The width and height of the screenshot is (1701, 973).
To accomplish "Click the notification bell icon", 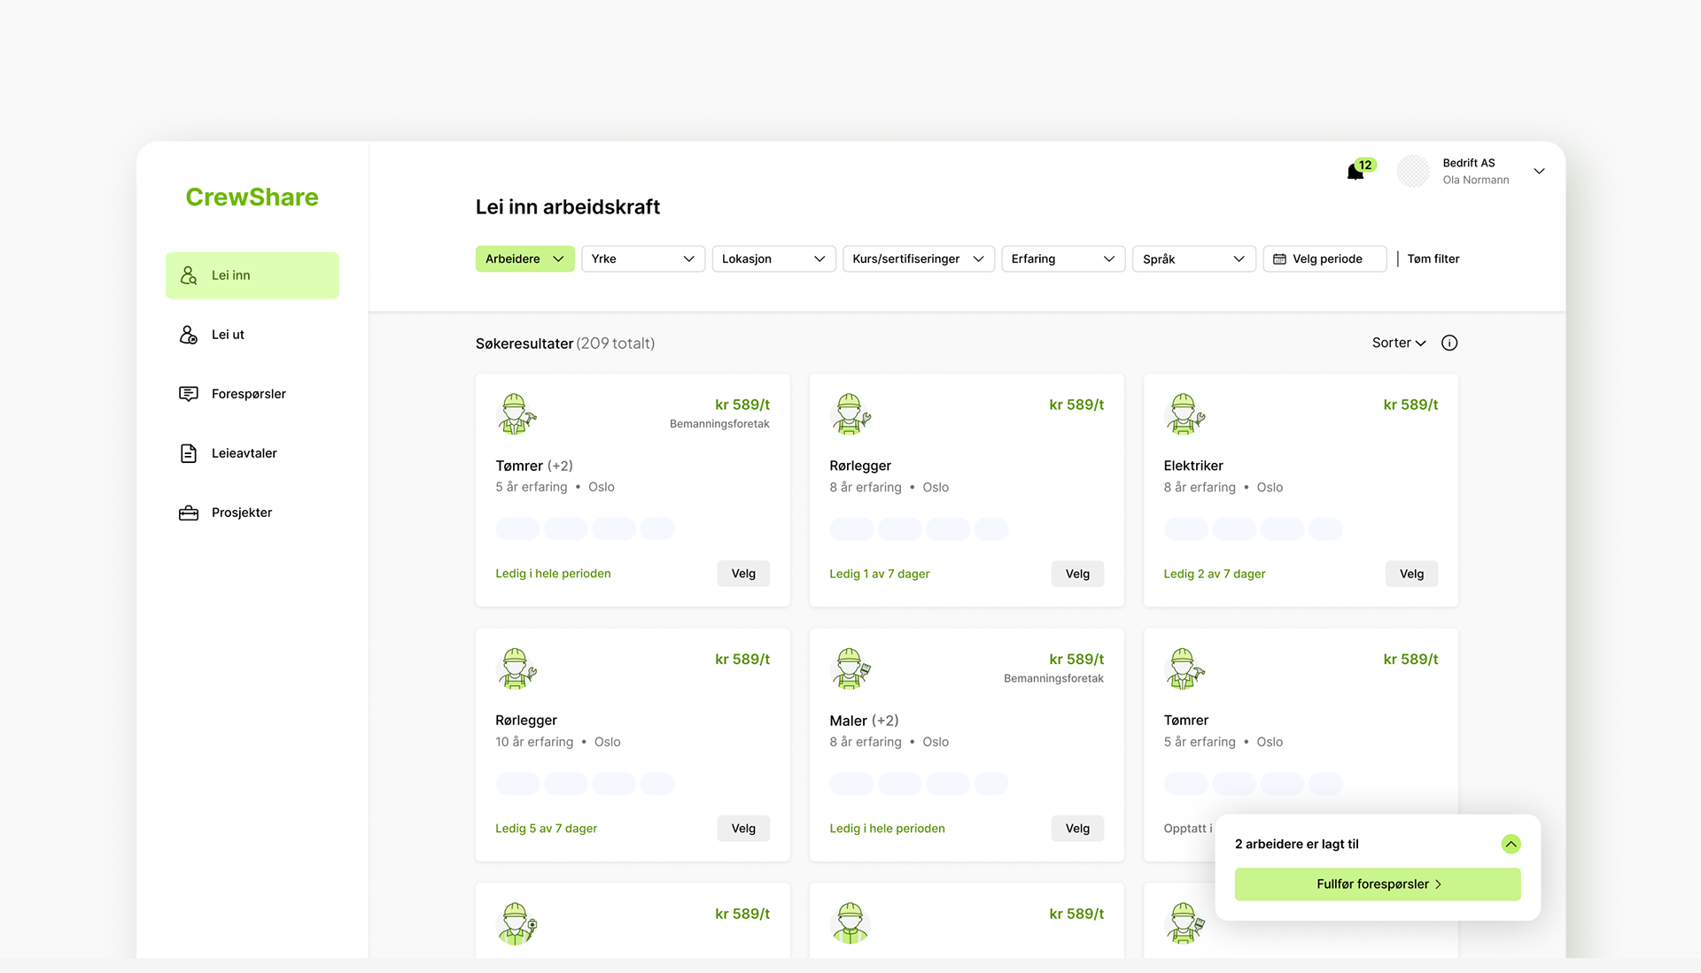I will point(1355,172).
